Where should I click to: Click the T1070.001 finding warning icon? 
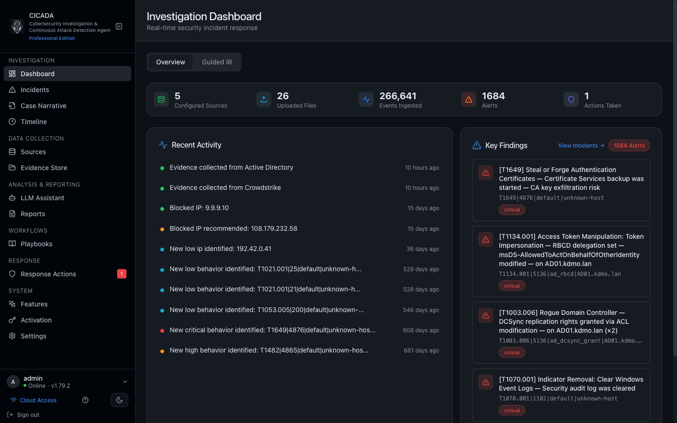pos(486,382)
